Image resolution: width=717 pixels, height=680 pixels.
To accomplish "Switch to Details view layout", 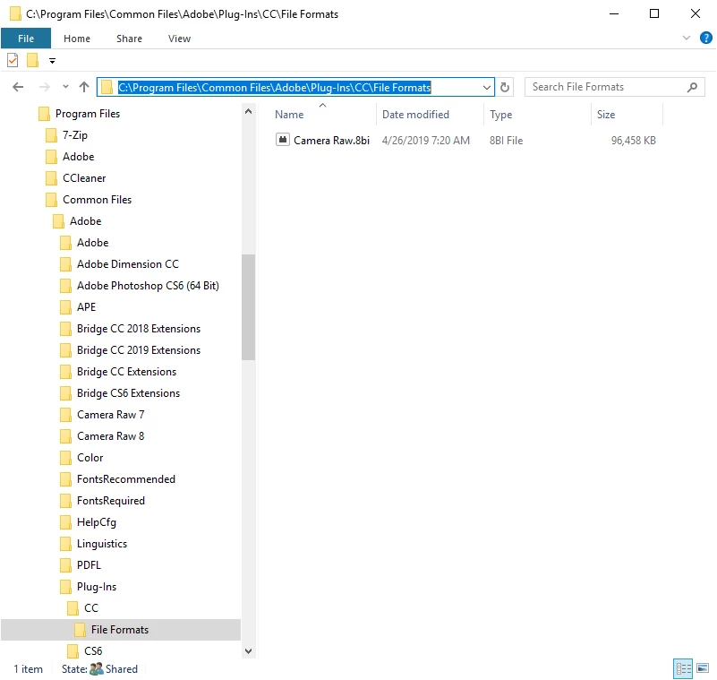I will 683,668.
